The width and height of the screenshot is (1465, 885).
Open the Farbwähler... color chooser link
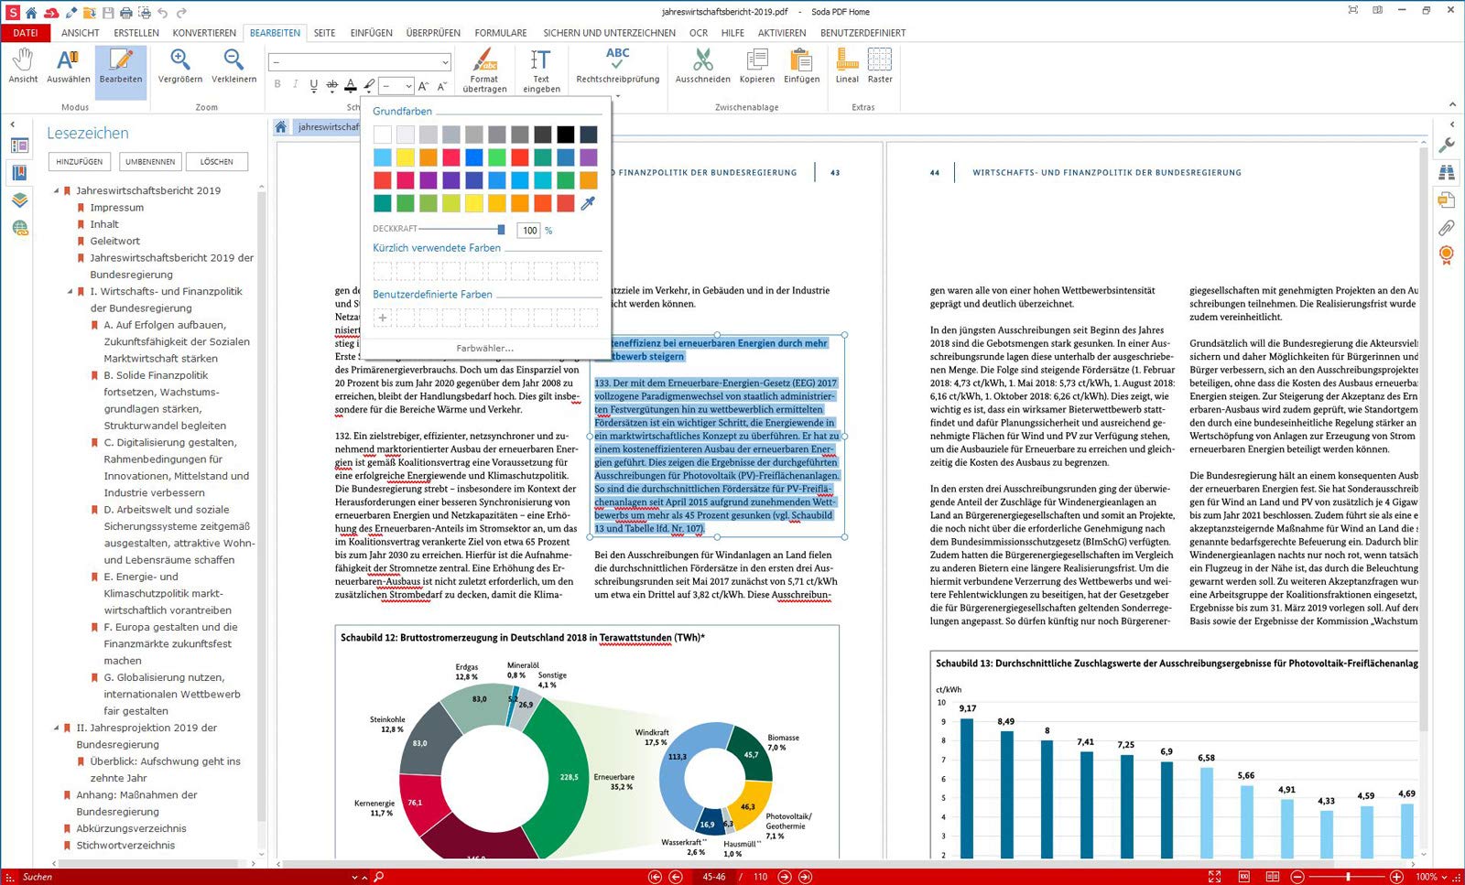click(484, 348)
